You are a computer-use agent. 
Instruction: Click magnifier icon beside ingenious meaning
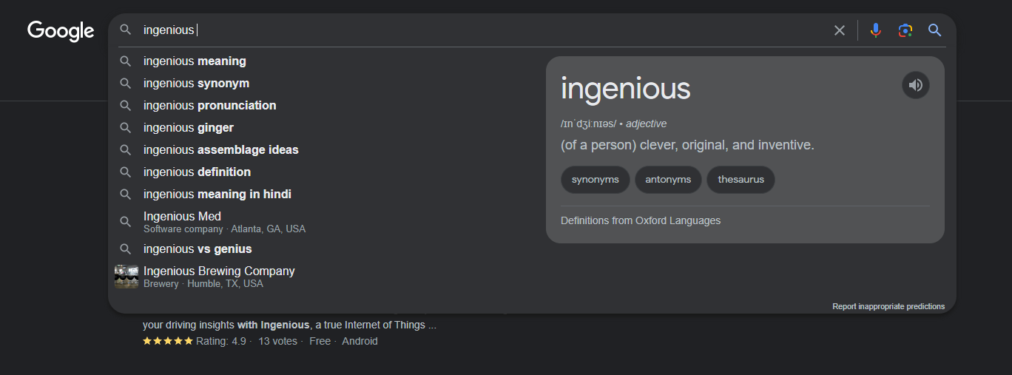(x=126, y=61)
